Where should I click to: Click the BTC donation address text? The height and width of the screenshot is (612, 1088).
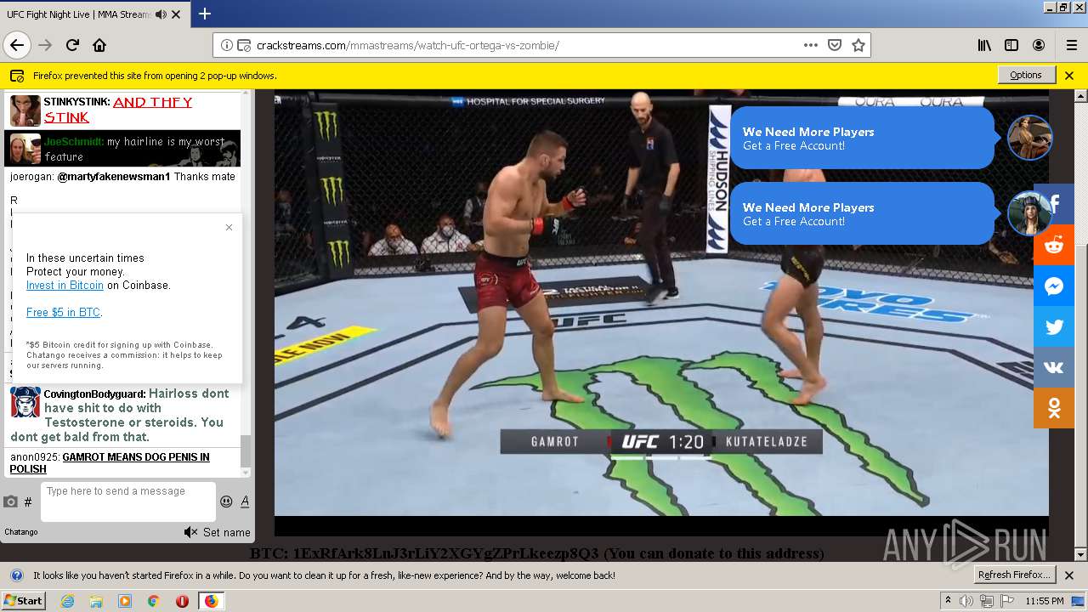536,553
